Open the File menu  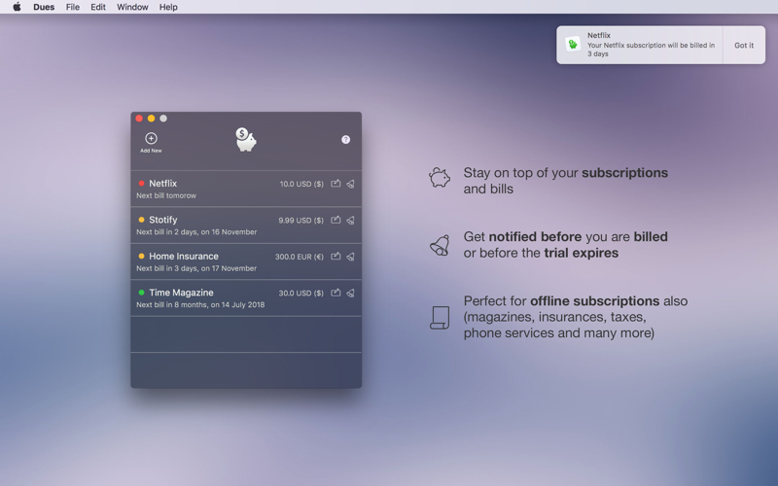(x=72, y=7)
